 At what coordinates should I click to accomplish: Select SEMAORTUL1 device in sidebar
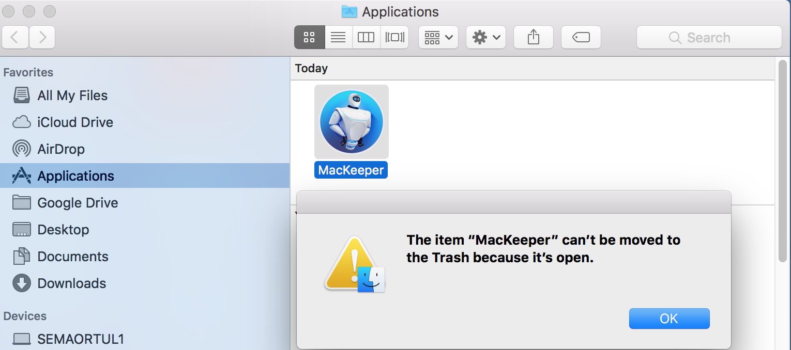145,339
